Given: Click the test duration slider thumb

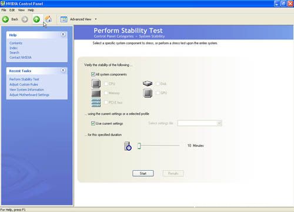Looking at the screenshot, I should click(139, 146).
